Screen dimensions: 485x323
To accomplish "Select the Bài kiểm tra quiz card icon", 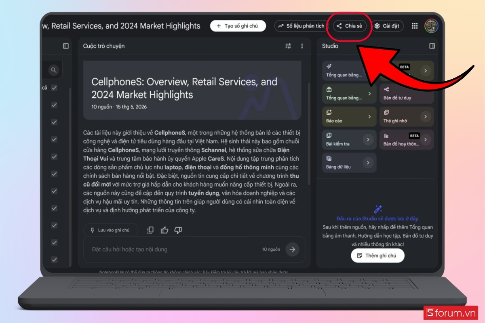I will (x=329, y=135).
